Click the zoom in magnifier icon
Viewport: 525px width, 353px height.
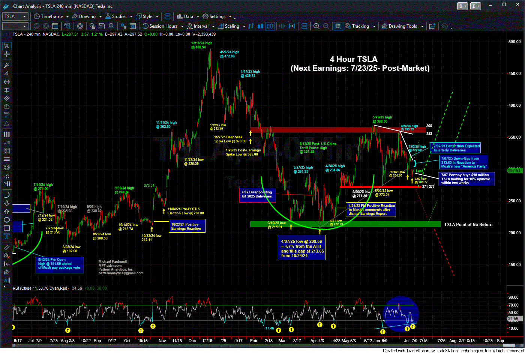pos(316,26)
